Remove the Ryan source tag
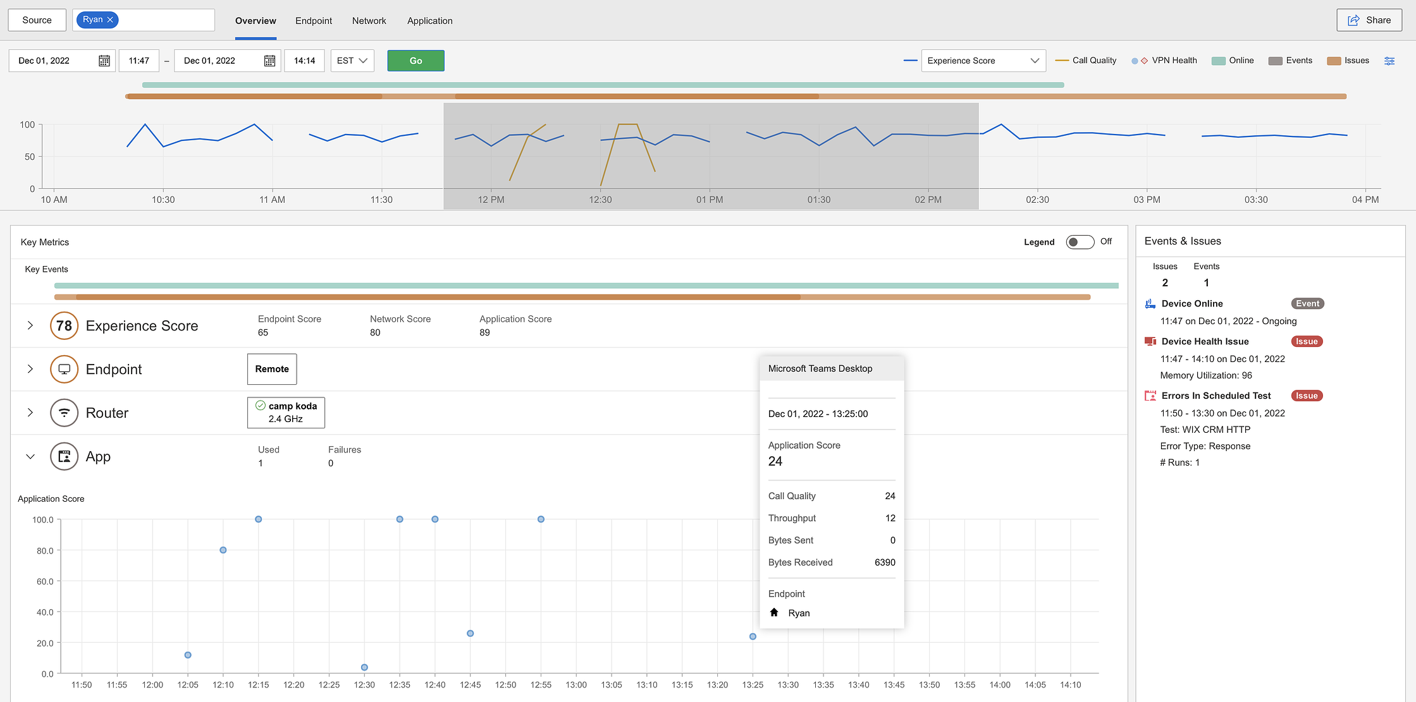This screenshot has height=702, width=1416. tap(110, 20)
